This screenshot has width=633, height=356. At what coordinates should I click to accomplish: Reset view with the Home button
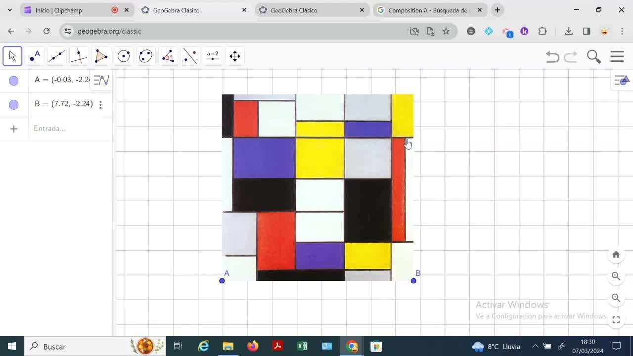click(616, 254)
